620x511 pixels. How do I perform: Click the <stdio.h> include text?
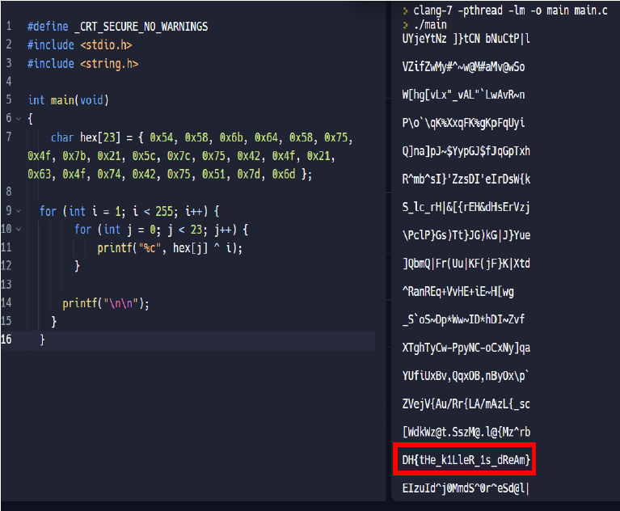click(107, 45)
